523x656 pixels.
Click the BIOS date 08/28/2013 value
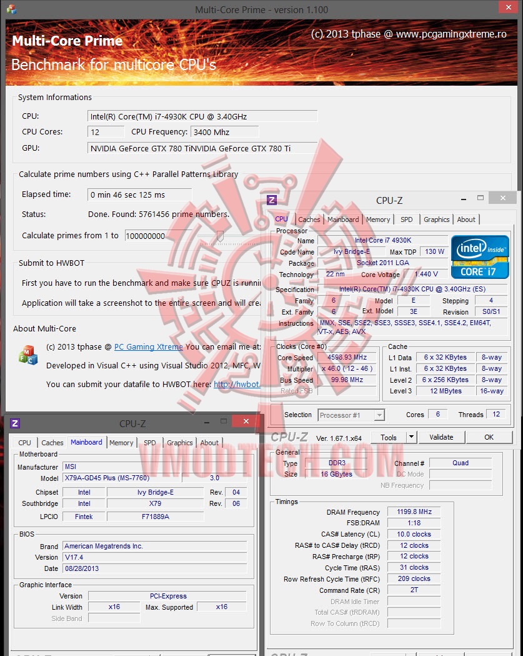point(155,568)
